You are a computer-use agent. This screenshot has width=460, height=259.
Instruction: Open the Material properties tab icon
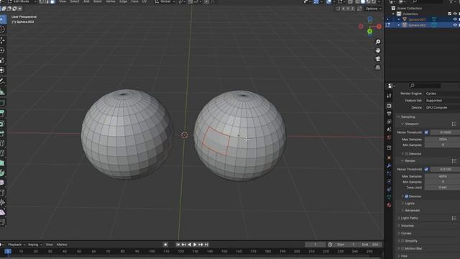pyautogui.click(x=389, y=205)
